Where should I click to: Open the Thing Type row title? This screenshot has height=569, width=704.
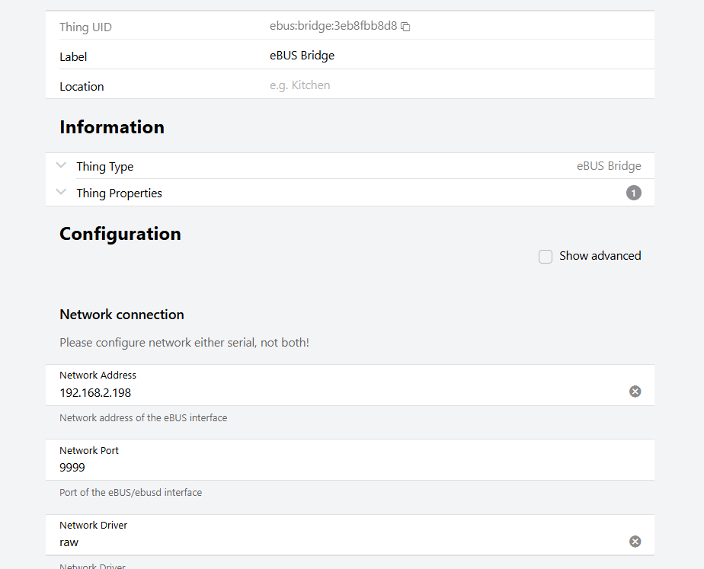pos(105,167)
